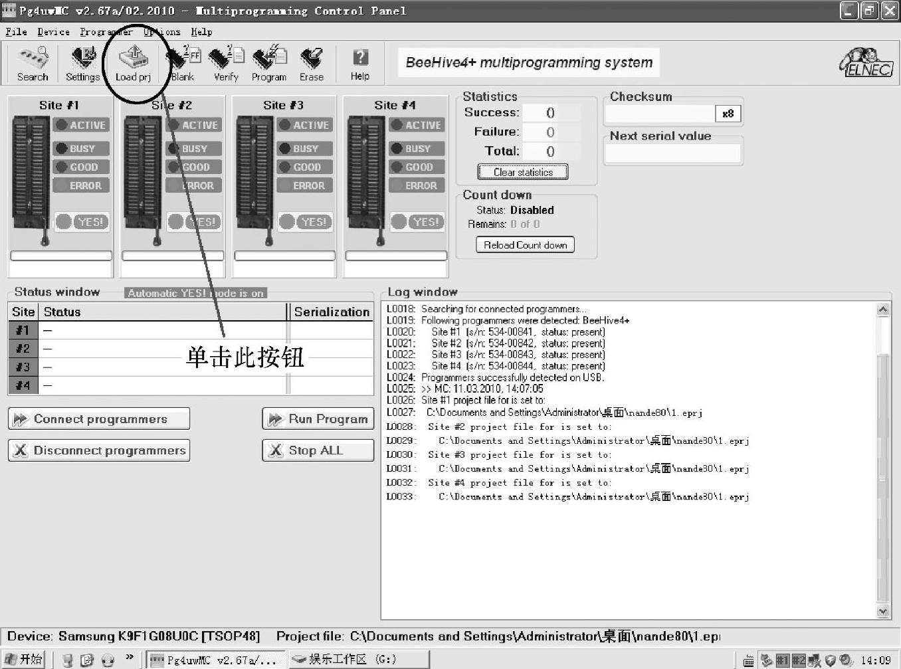Select row #4 in Status window
901x669 pixels.
[191, 385]
